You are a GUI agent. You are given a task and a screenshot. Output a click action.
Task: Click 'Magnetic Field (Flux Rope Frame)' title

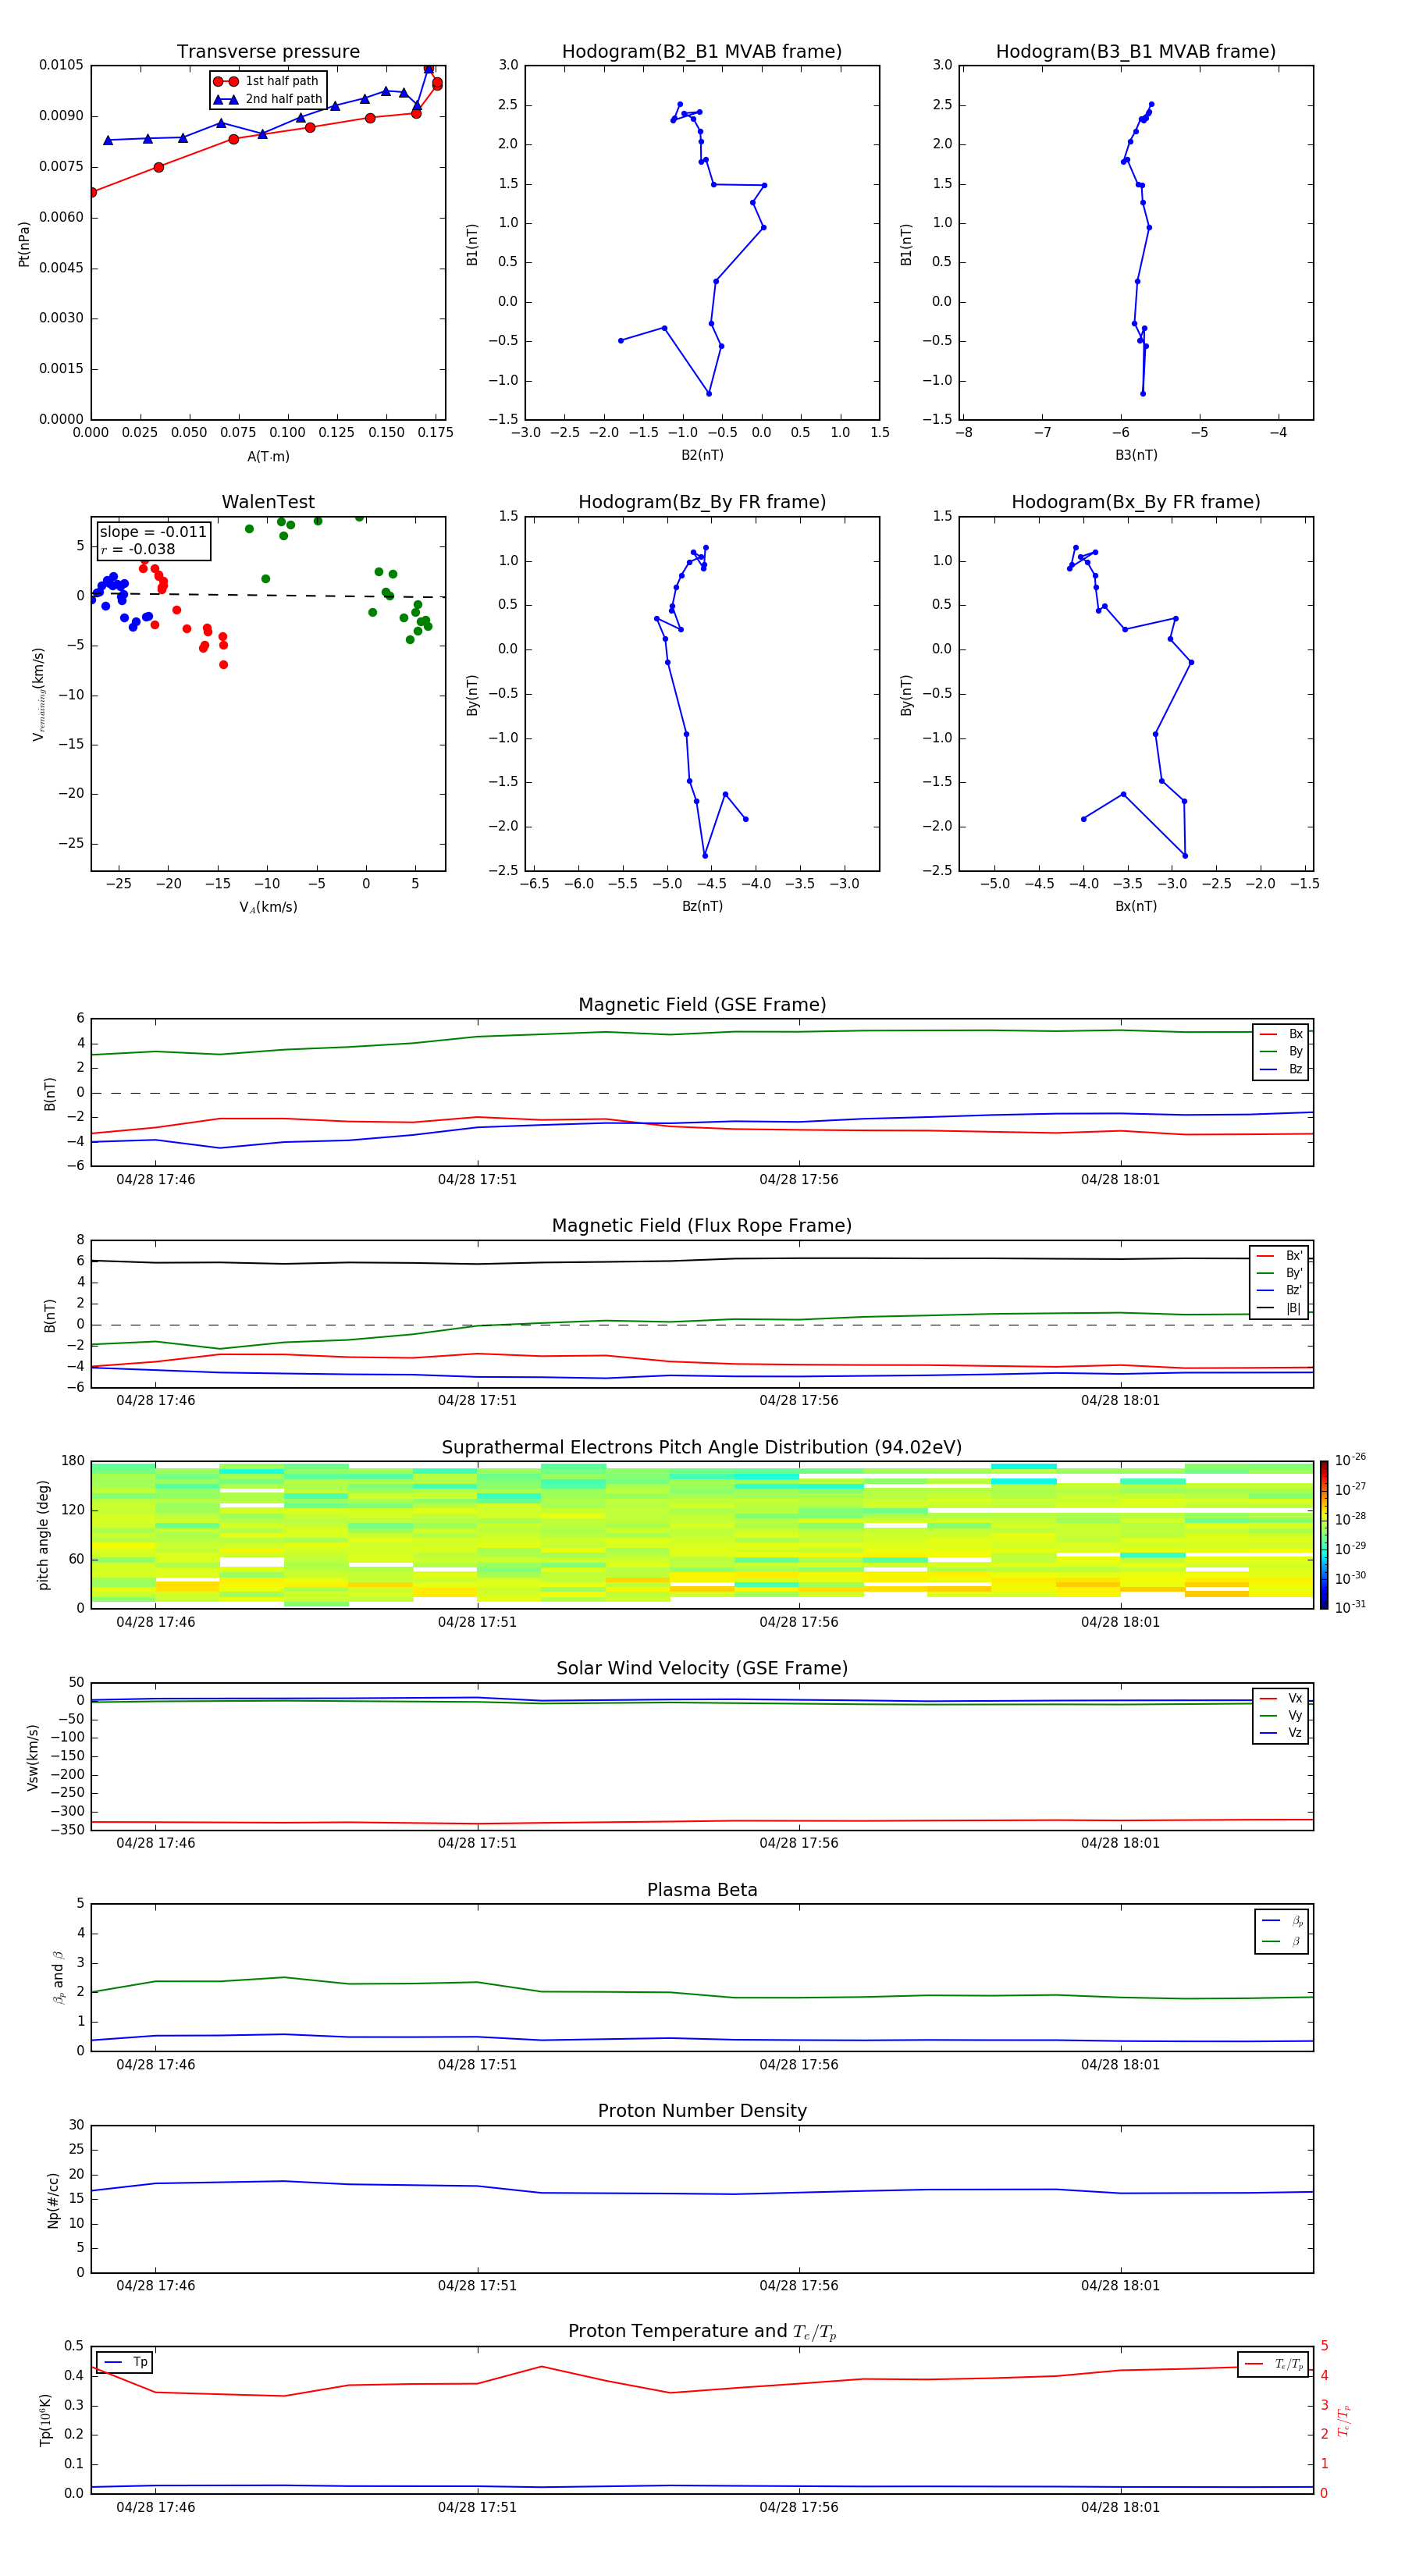[702, 1226]
